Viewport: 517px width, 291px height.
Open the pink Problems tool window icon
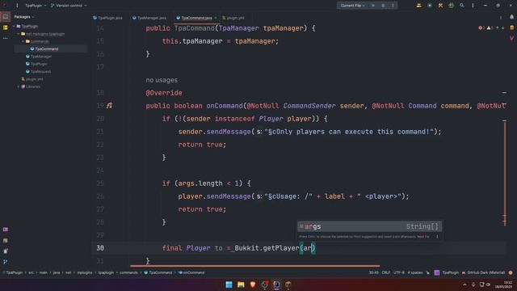coord(6,230)
